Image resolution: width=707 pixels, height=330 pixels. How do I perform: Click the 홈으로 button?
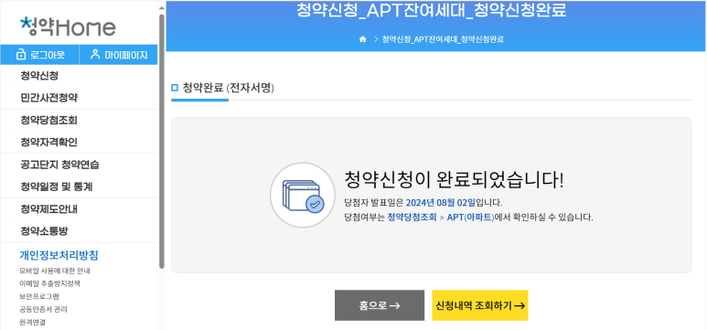(380, 305)
